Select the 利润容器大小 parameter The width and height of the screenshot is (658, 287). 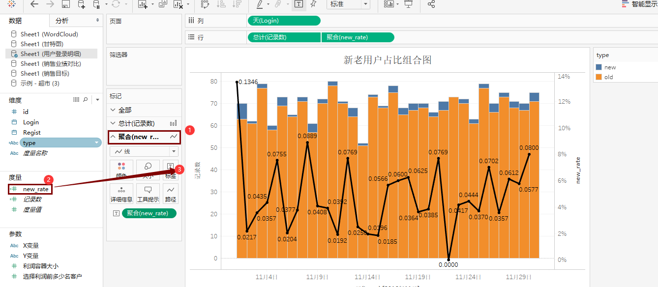coord(40,266)
